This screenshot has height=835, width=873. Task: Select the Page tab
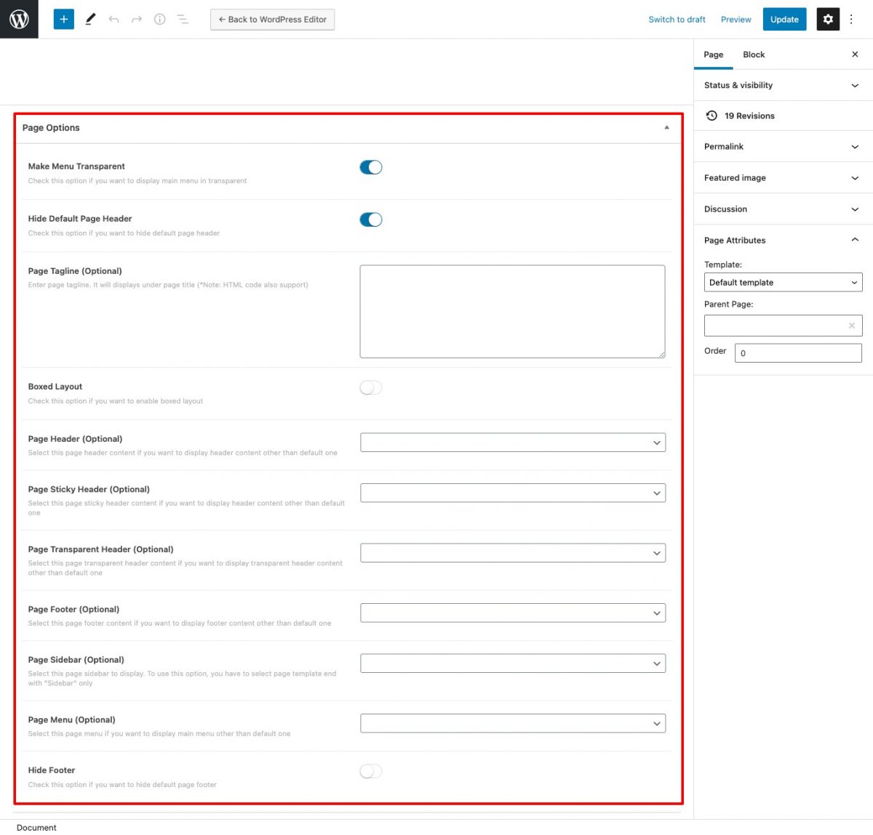(x=713, y=55)
